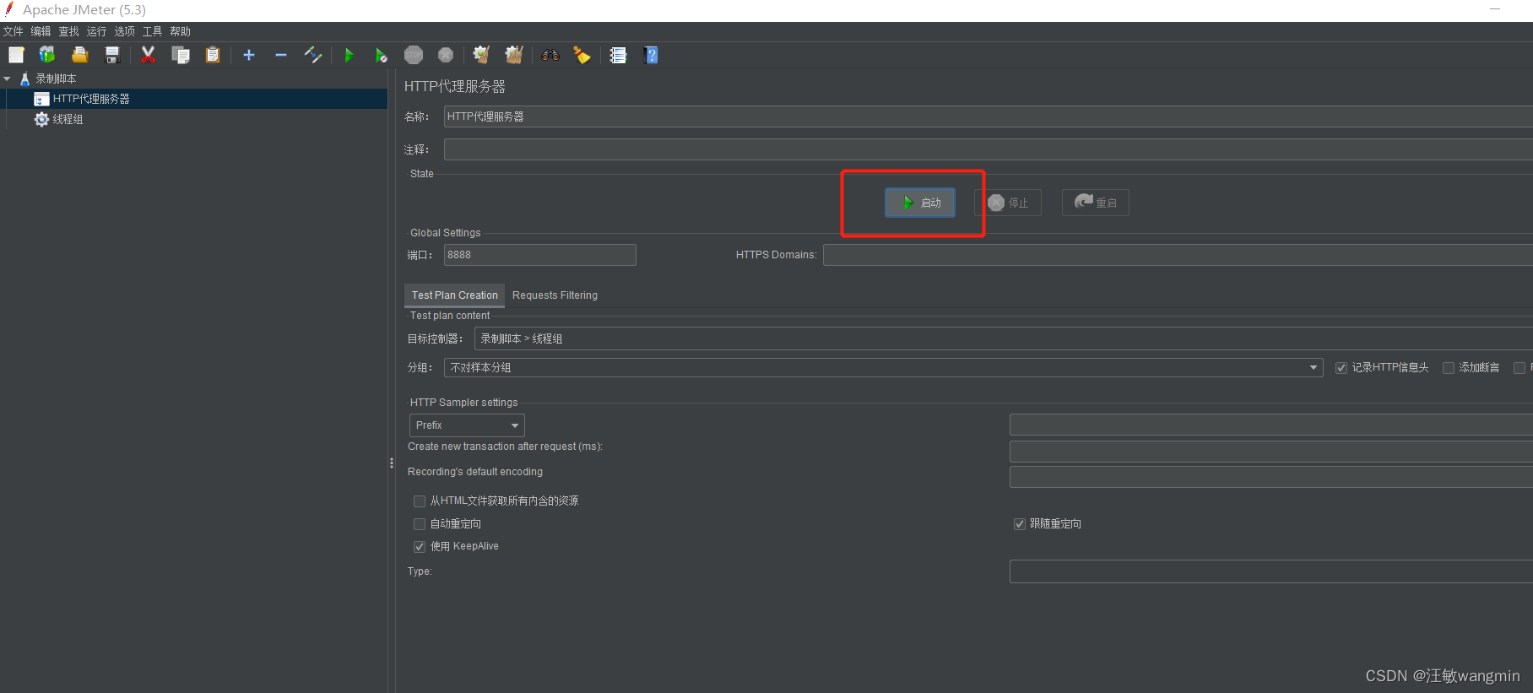Click the Shutdown X icon
1533x693 pixels.
(x=446, y=55)
